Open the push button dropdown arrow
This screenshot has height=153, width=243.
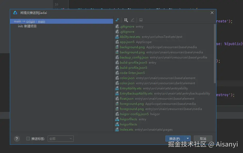pyautogui.click(x=188, y=138)
